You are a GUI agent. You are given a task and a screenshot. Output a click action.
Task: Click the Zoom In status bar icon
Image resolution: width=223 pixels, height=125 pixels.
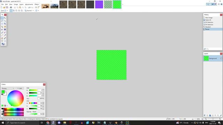[220, 119]
